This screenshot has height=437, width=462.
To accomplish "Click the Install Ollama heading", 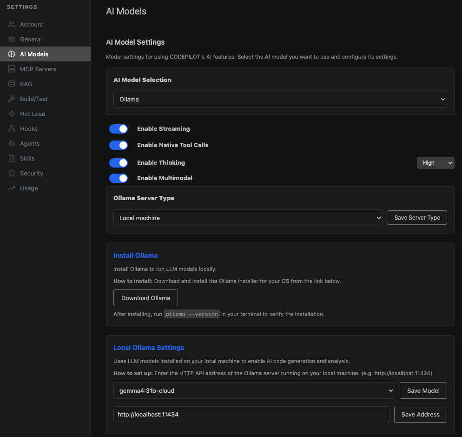I will coord(136,255).
